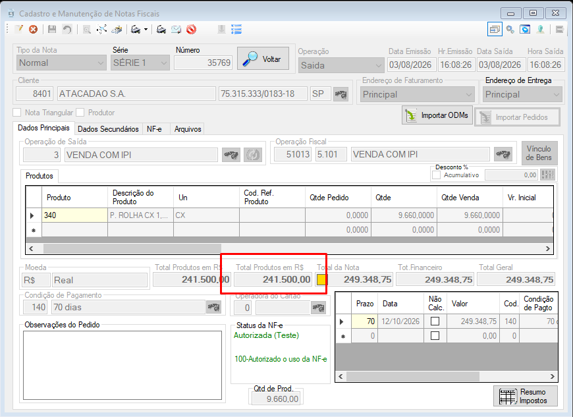This screenshot has height=417, width=573.
Task: Click the Desconto % field showing 0,00
Action: point(511,175)
